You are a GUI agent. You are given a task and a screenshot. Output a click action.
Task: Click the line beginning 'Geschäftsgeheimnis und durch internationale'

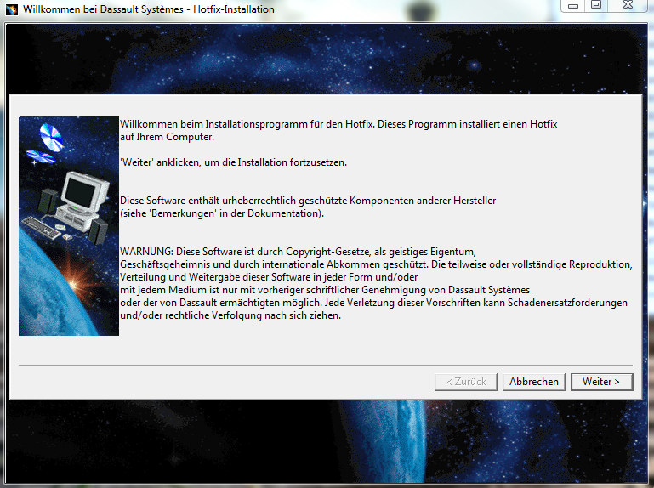[376, 264]
